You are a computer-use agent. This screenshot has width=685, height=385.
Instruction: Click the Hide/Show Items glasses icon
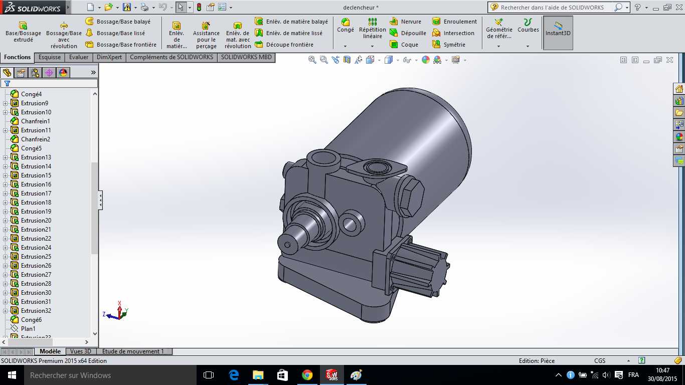[406, 60]
